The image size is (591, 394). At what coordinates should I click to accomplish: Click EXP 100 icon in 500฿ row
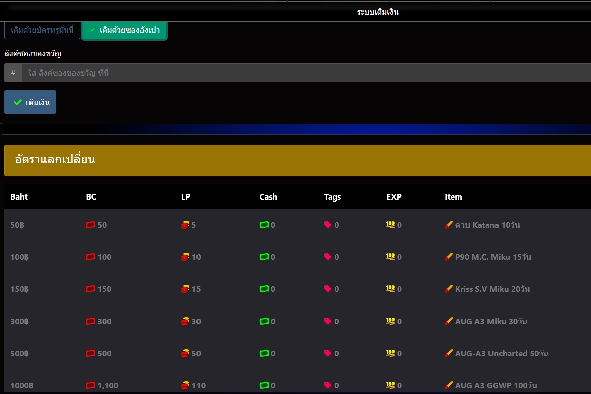click(x=390, y=354)
